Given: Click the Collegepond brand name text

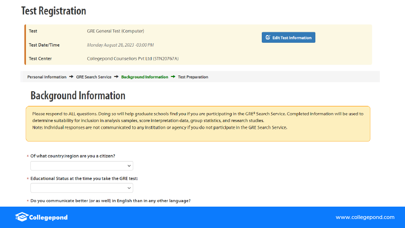Looking at the screenshot, I should 48,218.
